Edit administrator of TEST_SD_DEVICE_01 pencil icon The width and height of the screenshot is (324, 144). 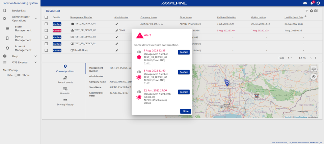(x=117, y=44)
